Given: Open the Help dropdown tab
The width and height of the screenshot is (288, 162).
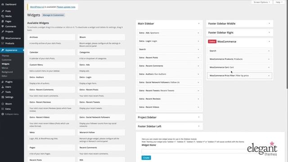Looking at the screenshot, I should tap(279, 2).
